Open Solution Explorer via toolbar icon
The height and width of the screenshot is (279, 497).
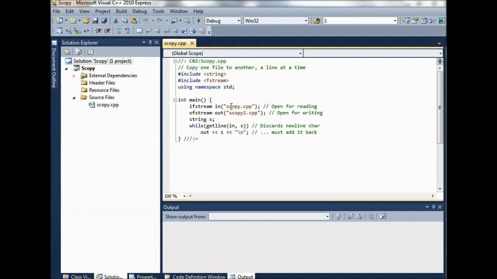(x=406, y=21)
